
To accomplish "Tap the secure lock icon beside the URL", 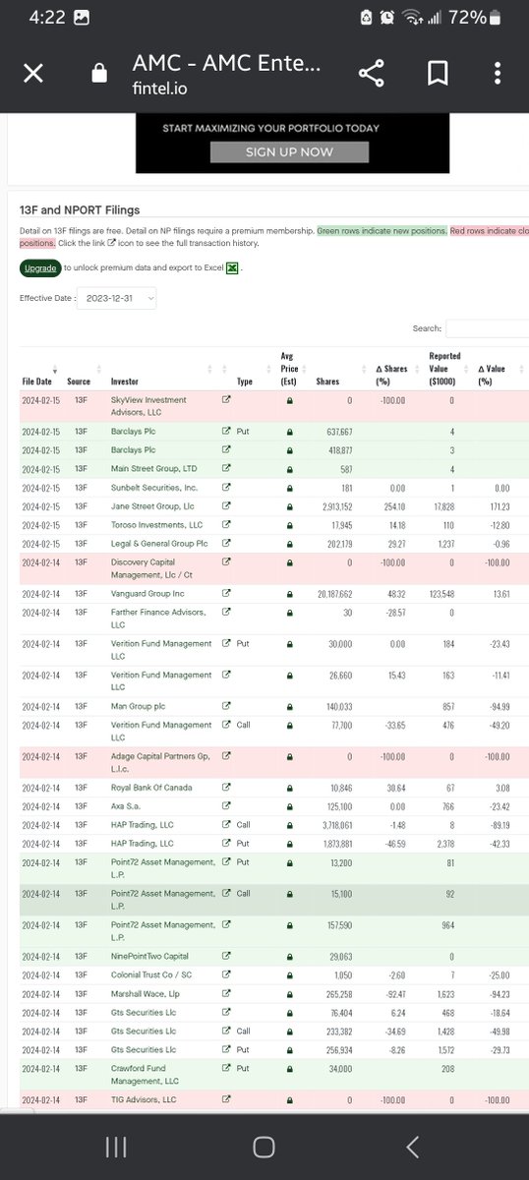I will 97,74.
